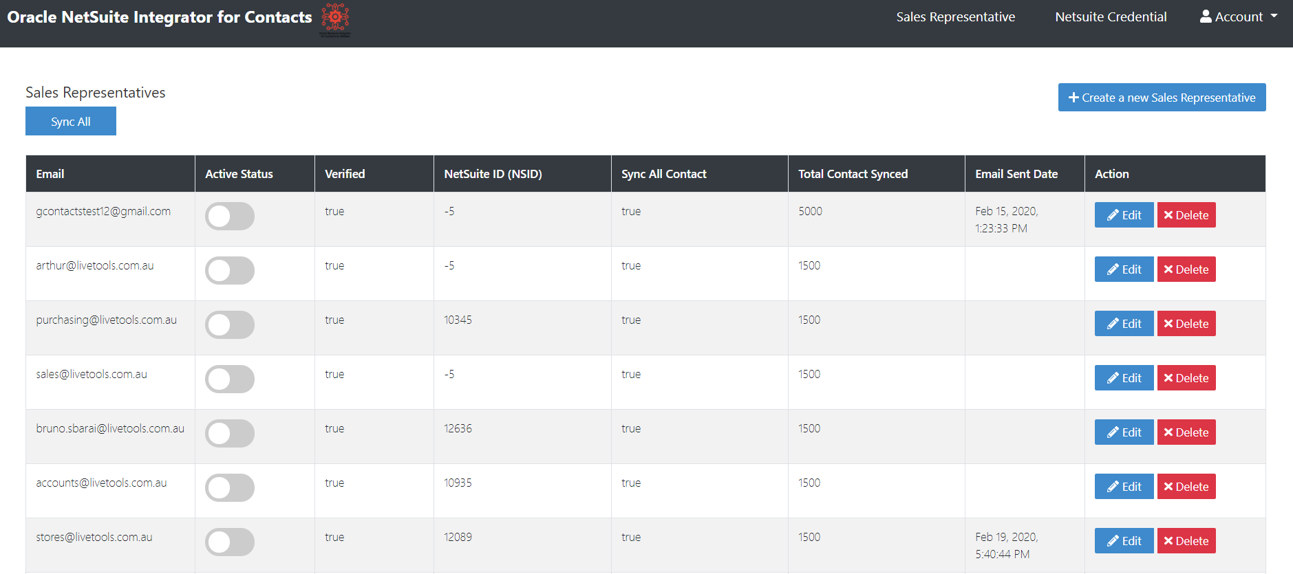The image size is (1293, 574).
Task: Click total contact synced value 5000
Action: [x=810, y=211]
